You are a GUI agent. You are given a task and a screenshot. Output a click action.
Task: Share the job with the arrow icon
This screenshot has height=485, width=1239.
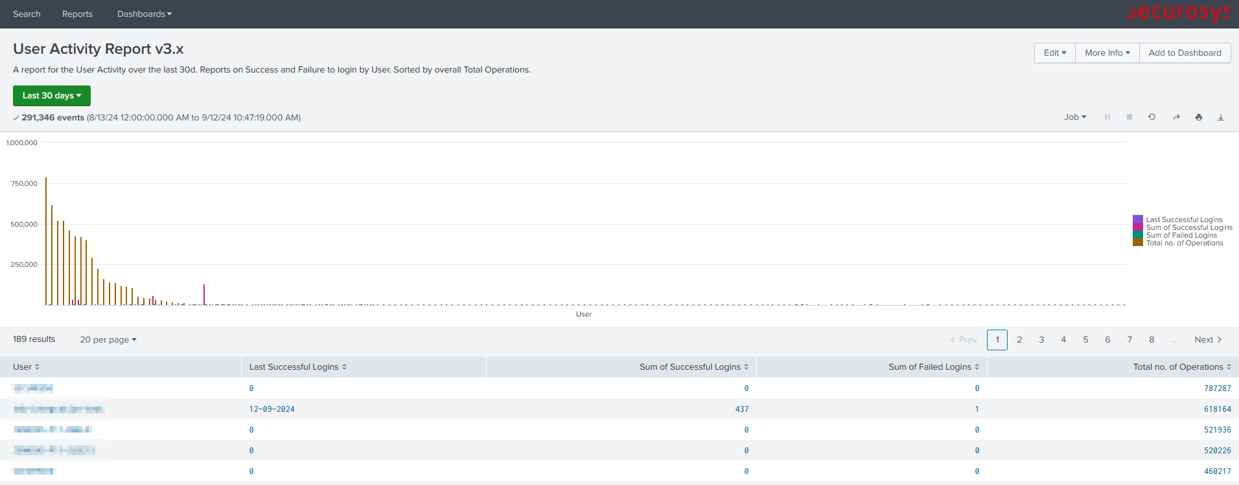[x=1176, y=117]
